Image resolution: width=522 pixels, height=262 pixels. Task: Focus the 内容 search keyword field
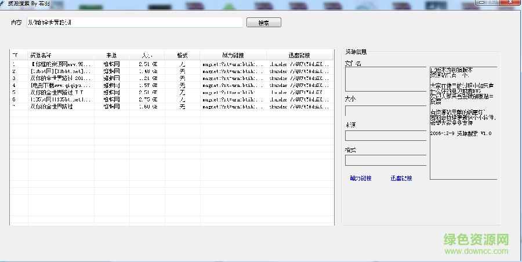coord(135,22)
